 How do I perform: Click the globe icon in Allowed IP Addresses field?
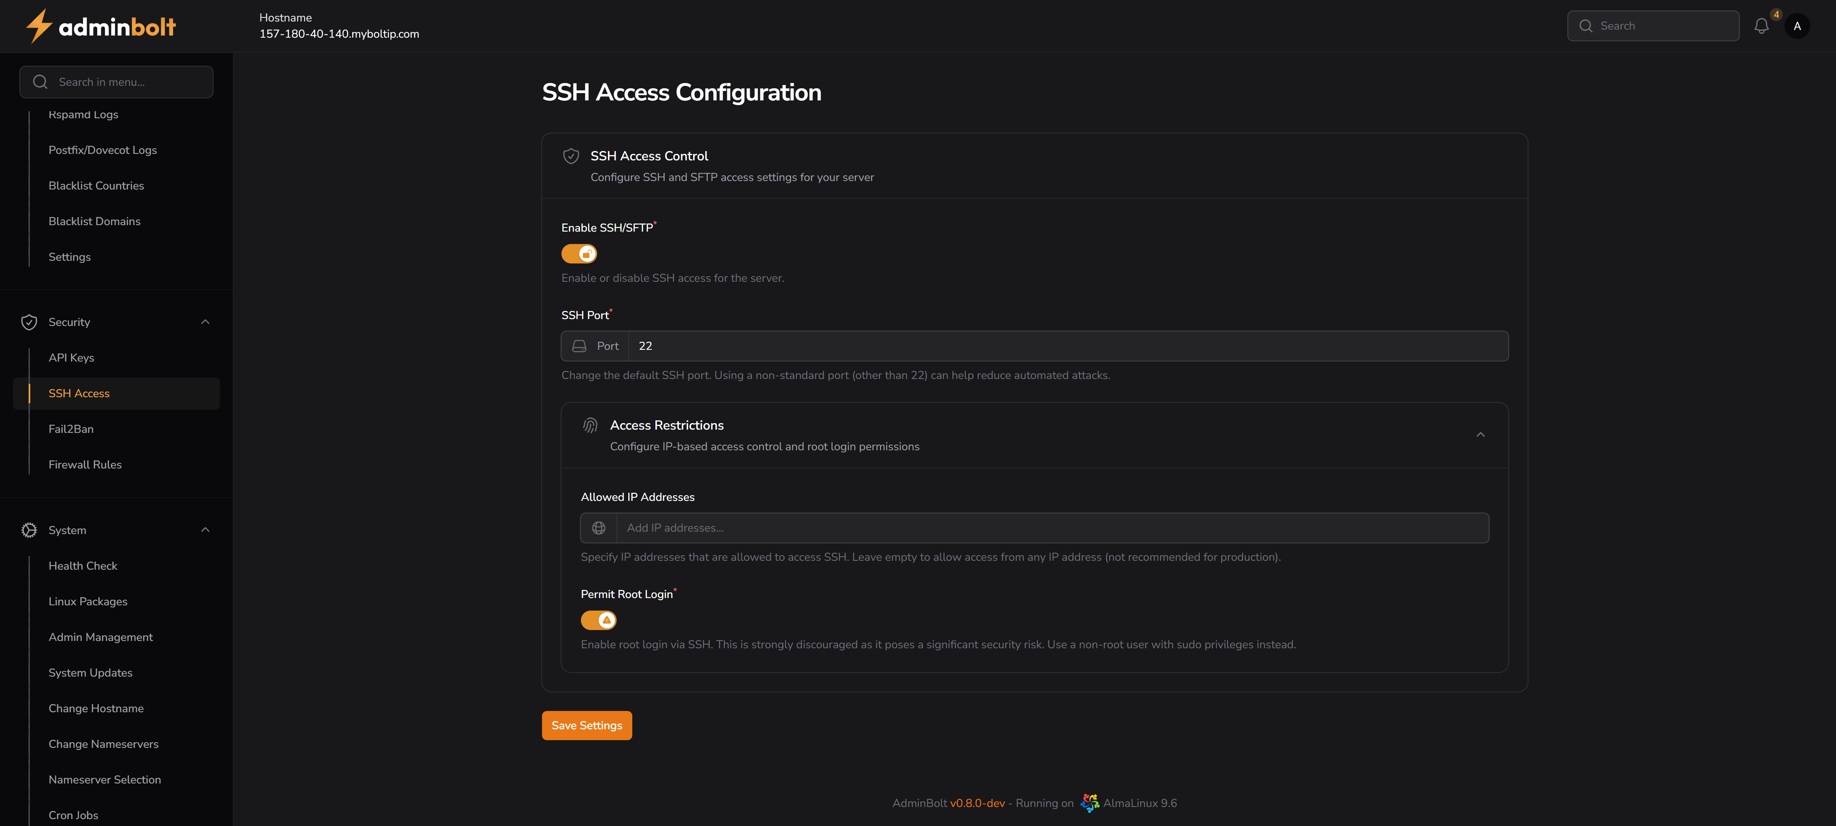coord(598,528)
